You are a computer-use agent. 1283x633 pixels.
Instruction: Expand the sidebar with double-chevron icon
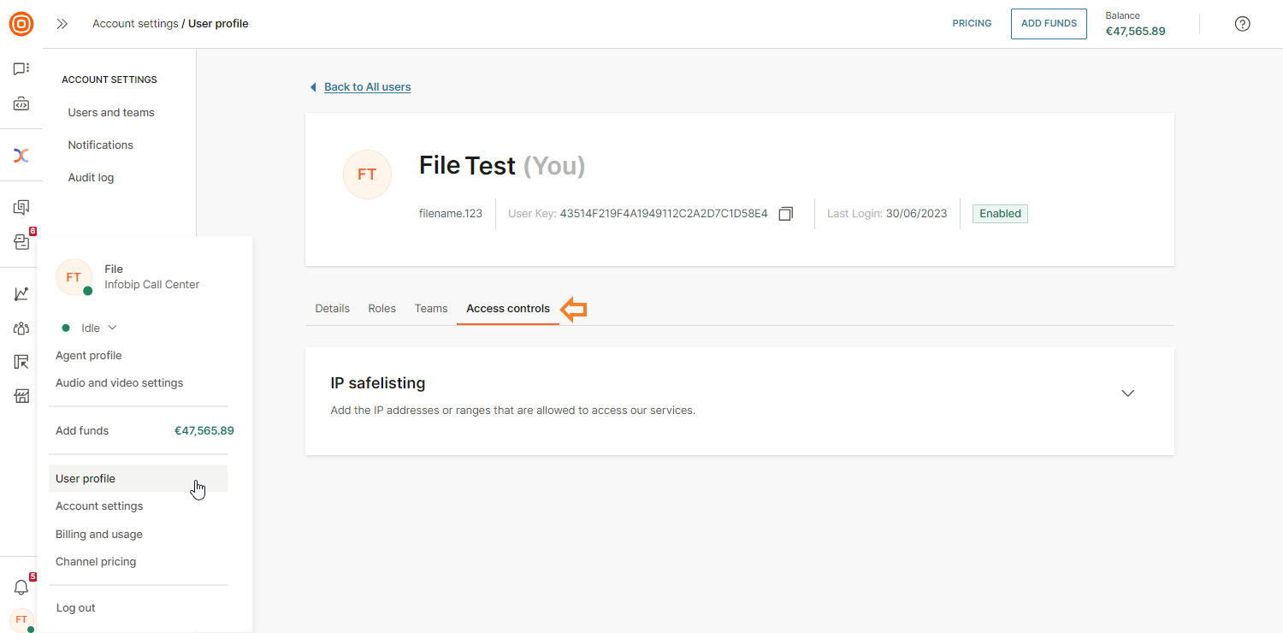coord(62,24)
